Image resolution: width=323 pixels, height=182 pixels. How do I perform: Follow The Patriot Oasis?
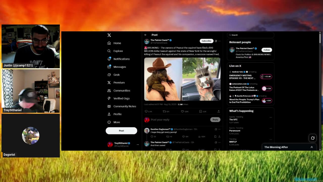267,50
